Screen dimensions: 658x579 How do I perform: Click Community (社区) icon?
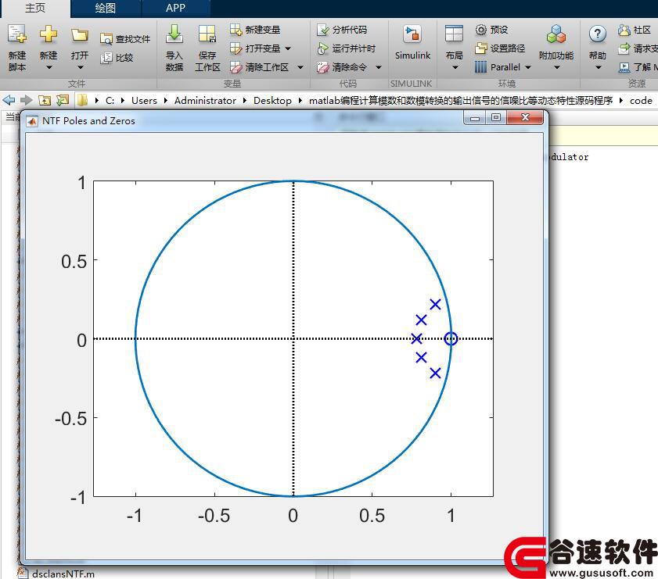[624, 30]
